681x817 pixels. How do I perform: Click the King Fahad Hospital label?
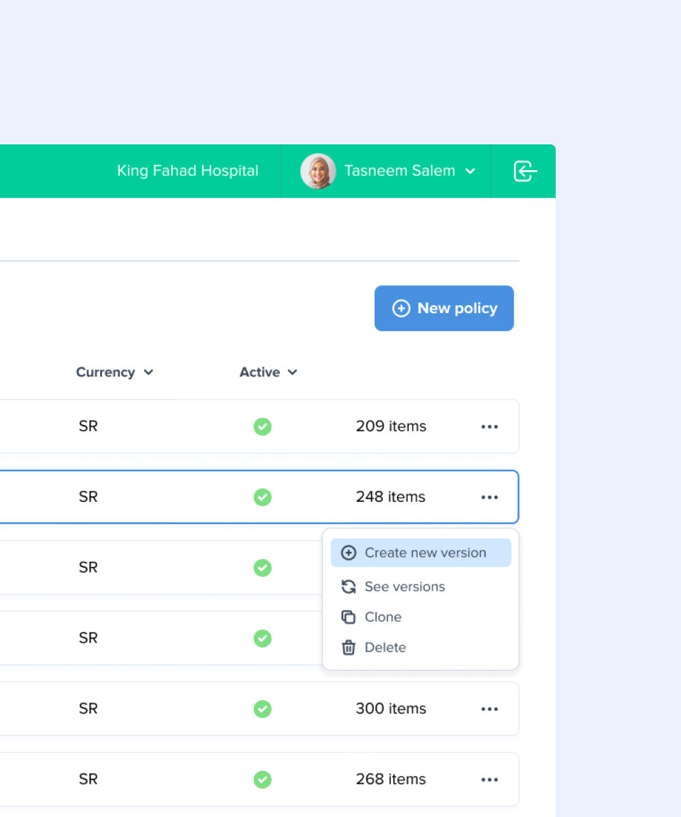click(x=187, y=171)
